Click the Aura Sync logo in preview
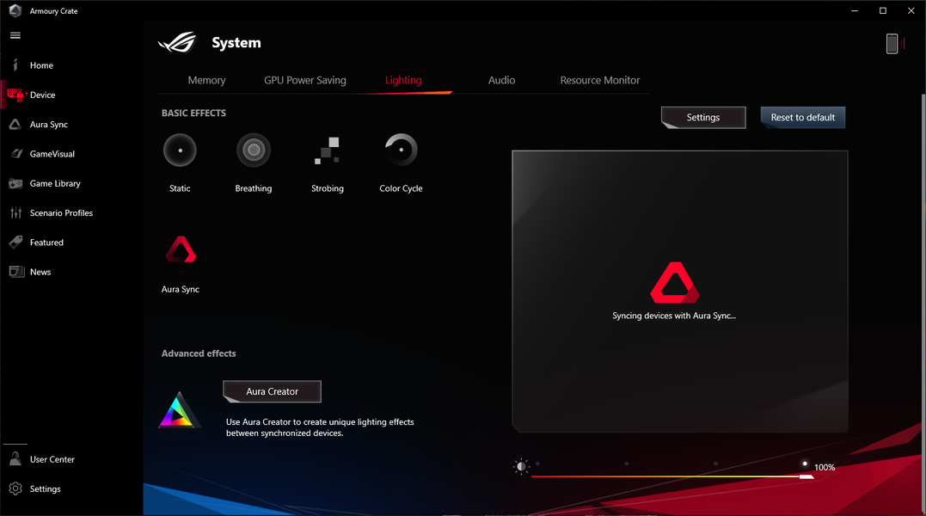This screenshot has width=926, height=516. click(x=674, y=283)
